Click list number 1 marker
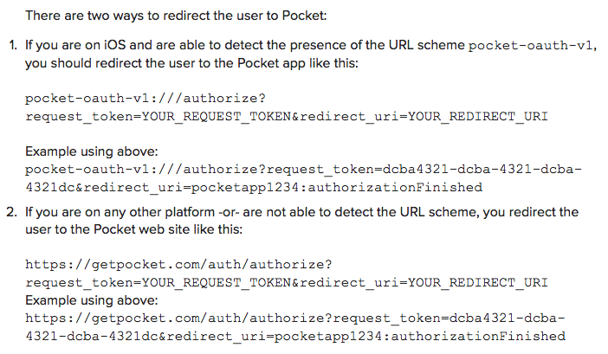 pos(13,45)
